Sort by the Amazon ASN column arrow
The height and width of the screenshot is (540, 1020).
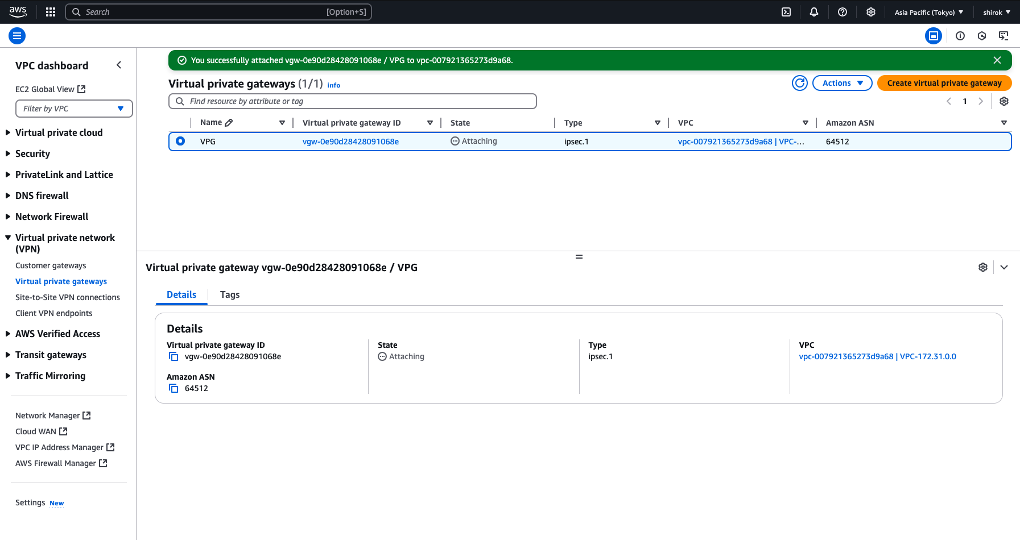point(1004,123)
